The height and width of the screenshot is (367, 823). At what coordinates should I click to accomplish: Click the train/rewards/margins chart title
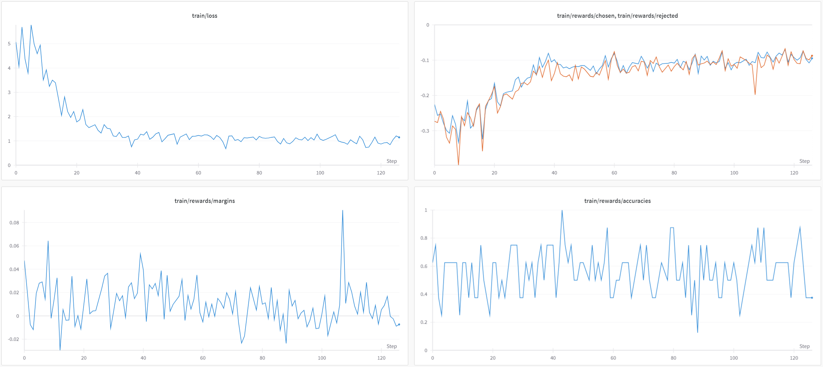point(204,201)
